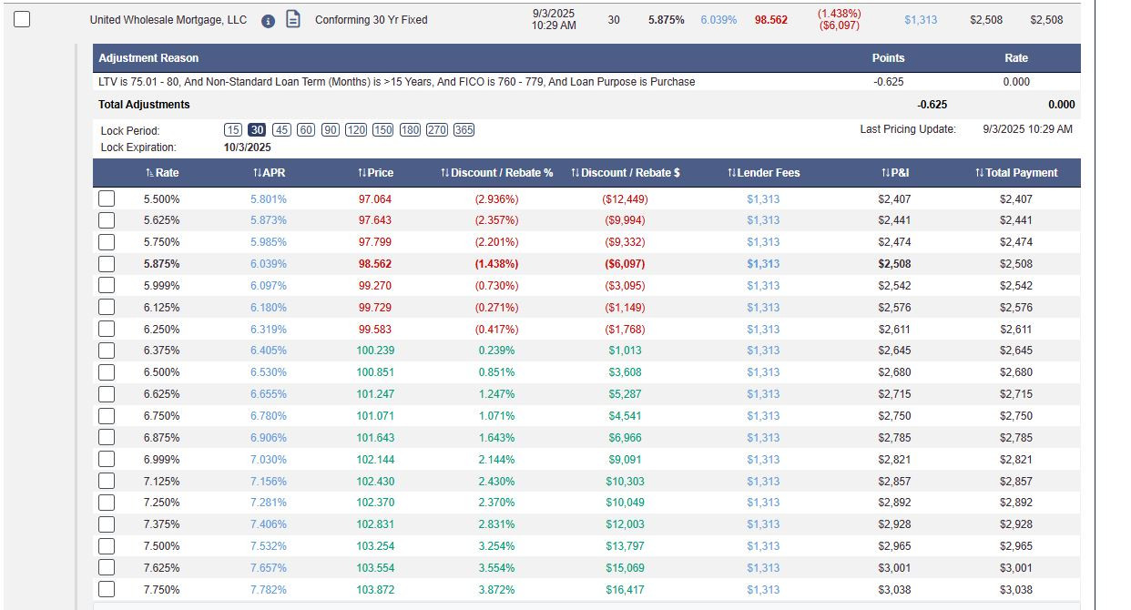This screenshot has height=610, width=1131.
Task: Click the Adjustment Reason header
Action: tap(148, 58)
